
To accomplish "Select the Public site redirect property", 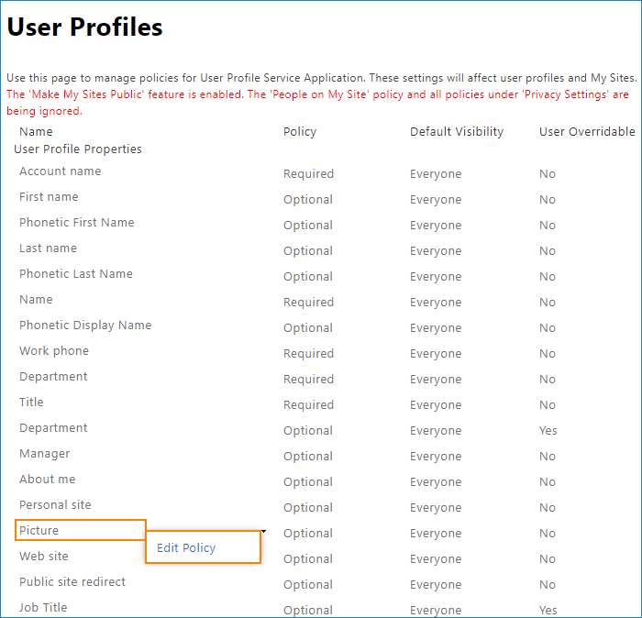I will (x=72, y=581).
